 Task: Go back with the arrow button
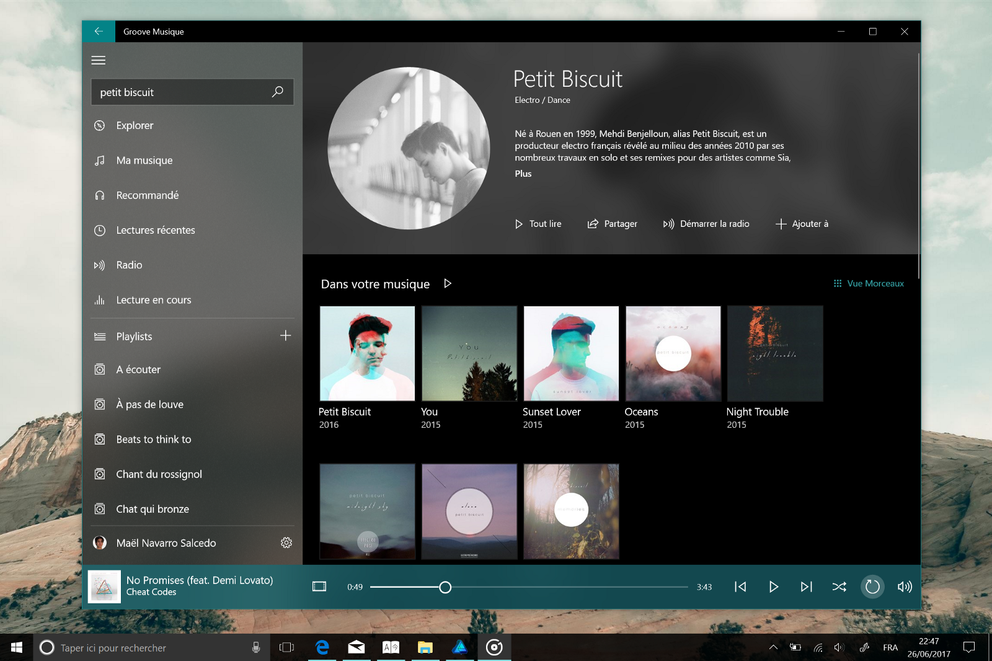pos(99,32)
